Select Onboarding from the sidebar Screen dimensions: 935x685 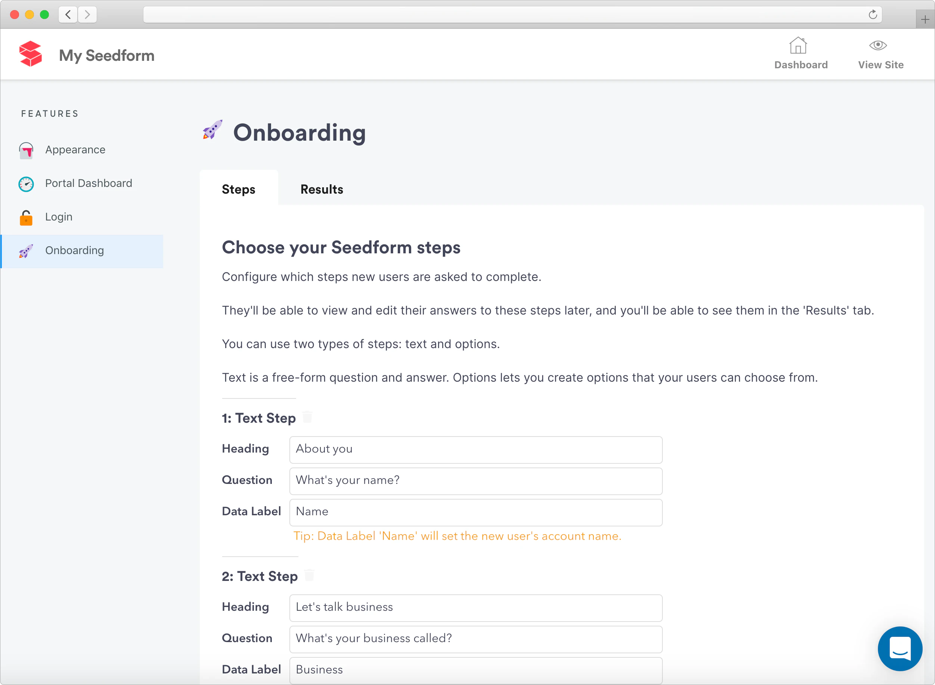click(74, 250)
